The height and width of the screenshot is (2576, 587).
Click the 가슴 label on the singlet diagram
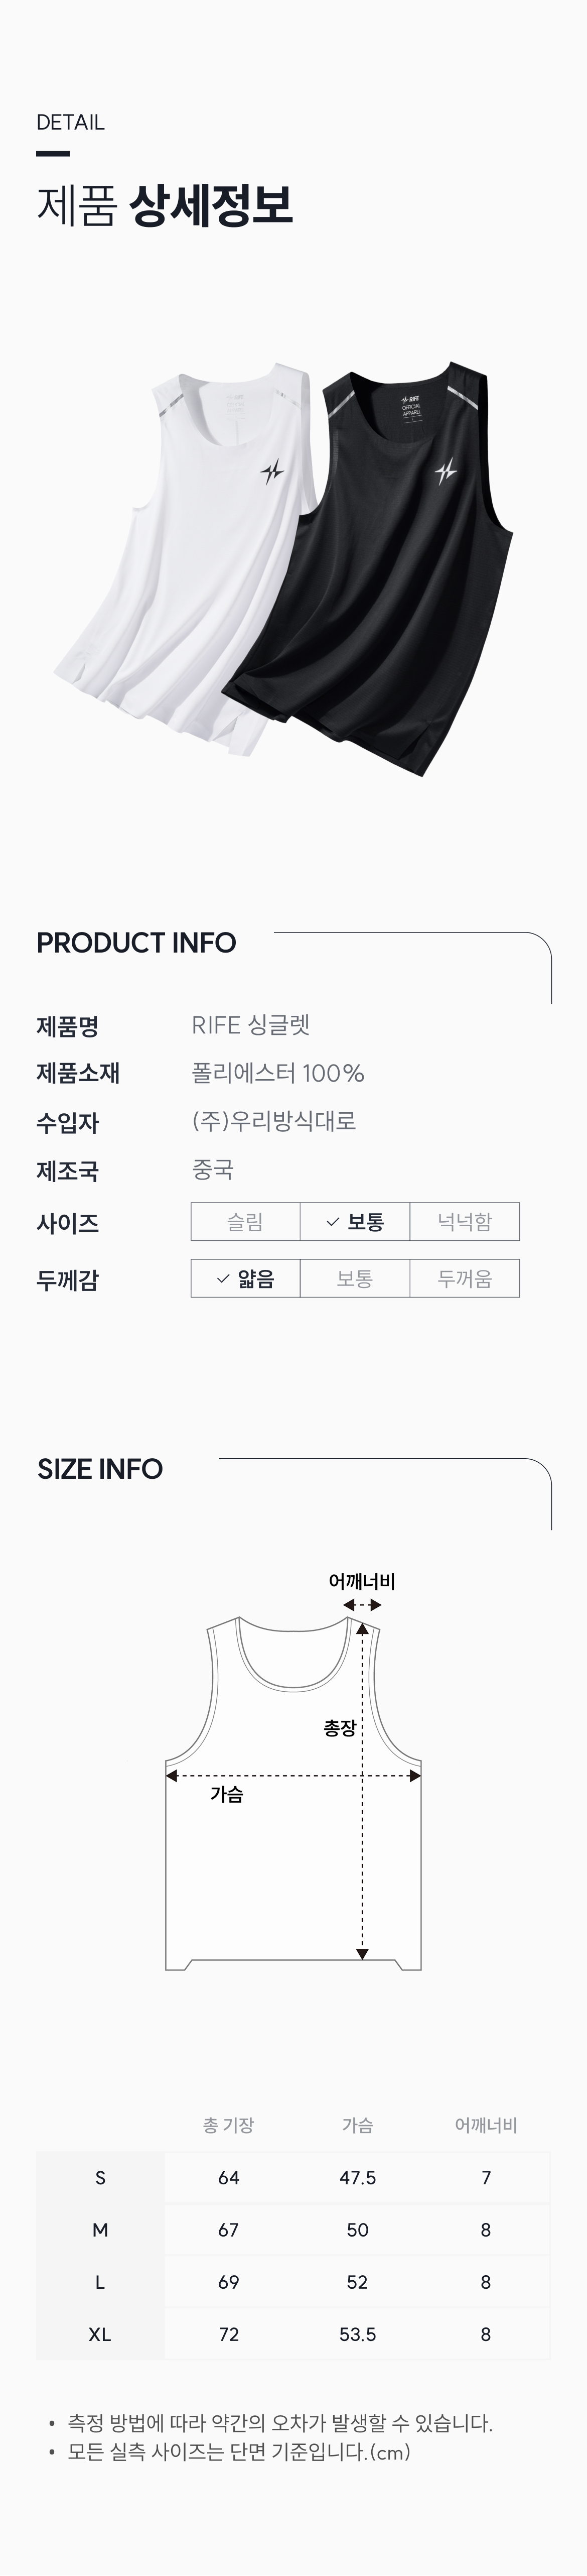click(227, 1794)
